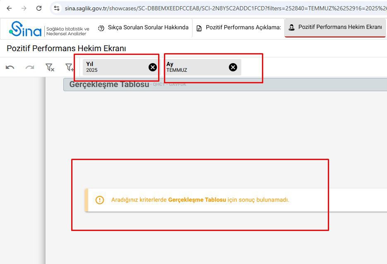
Task: Open site information icon in address bar
Action: point(57,8)
